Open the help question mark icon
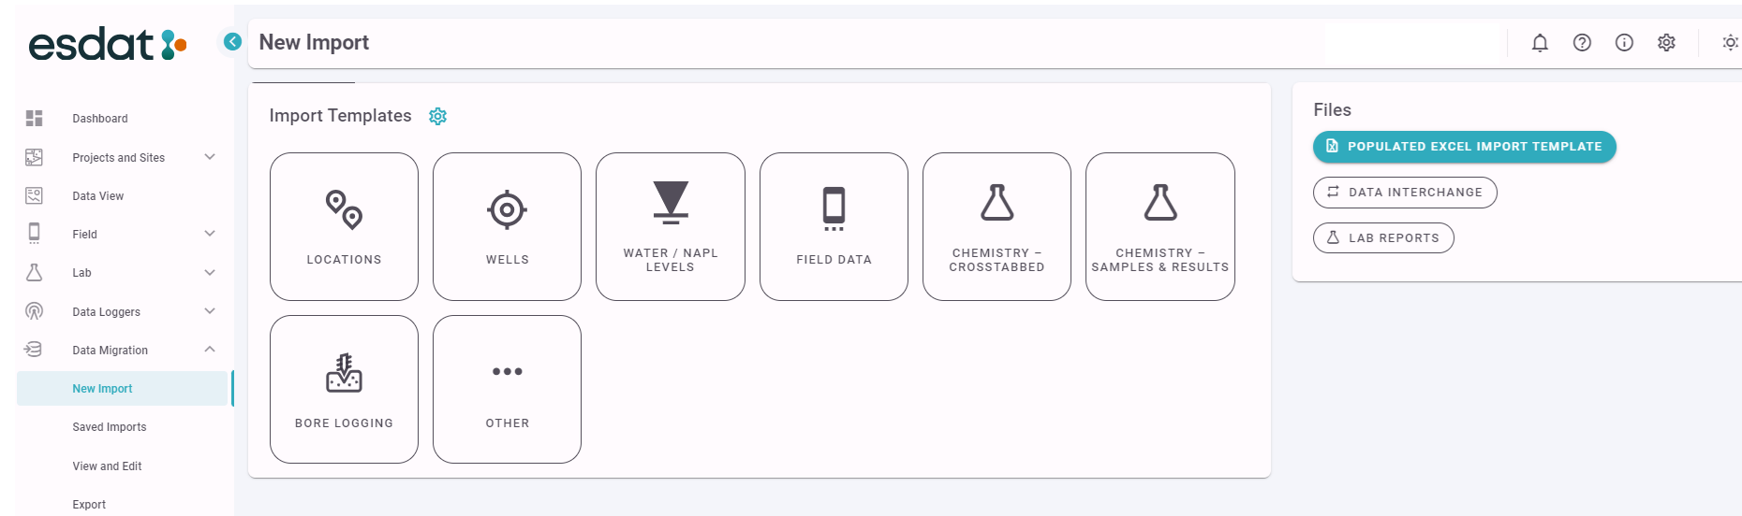This screenshot has width=1742, height=516. click(x=1582, y=43)
